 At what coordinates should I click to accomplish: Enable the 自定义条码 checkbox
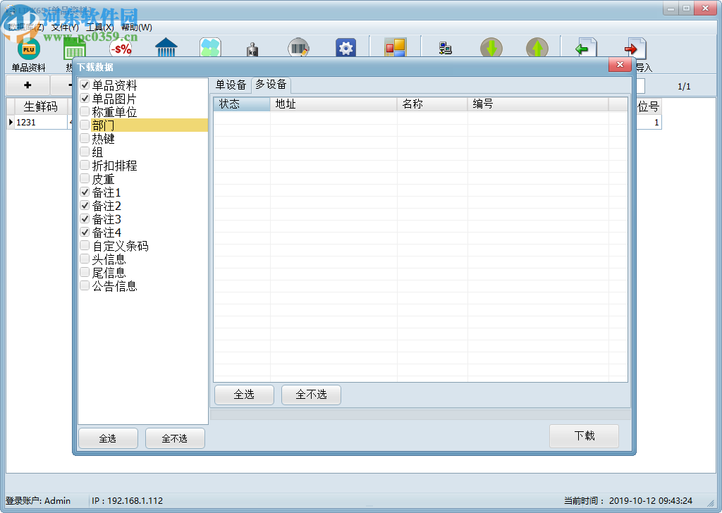pos(85,245)
